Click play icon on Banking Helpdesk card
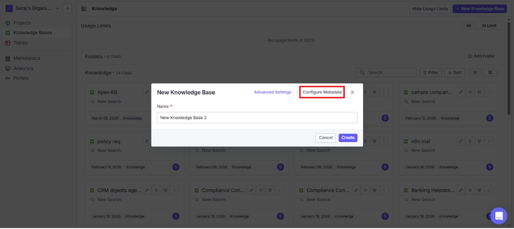Viewport: 514px width, 229px height. pos(470,190)
